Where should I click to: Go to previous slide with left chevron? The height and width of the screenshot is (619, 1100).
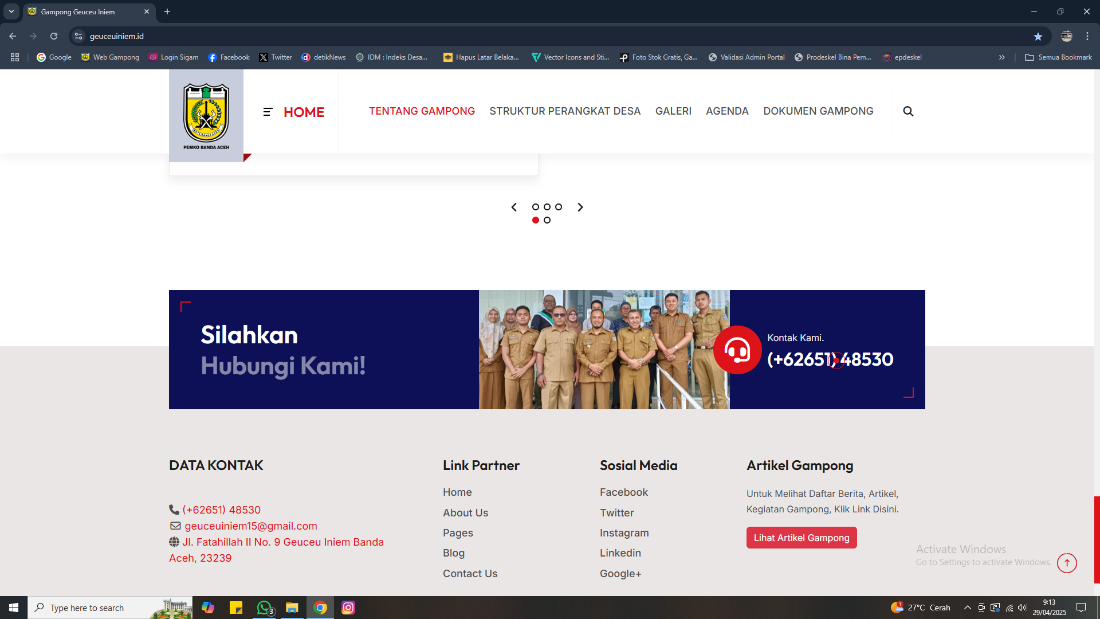click(x=514, y=207)
